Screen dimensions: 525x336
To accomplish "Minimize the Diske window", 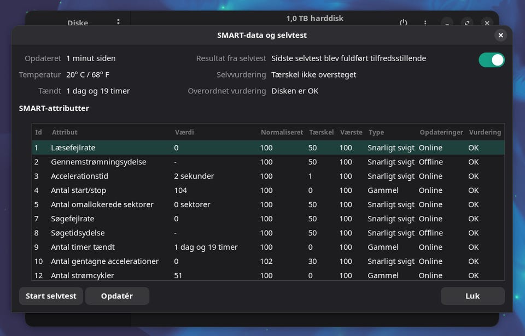I will click(447, 23).
